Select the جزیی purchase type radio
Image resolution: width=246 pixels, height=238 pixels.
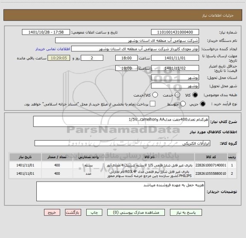point(203,104)
